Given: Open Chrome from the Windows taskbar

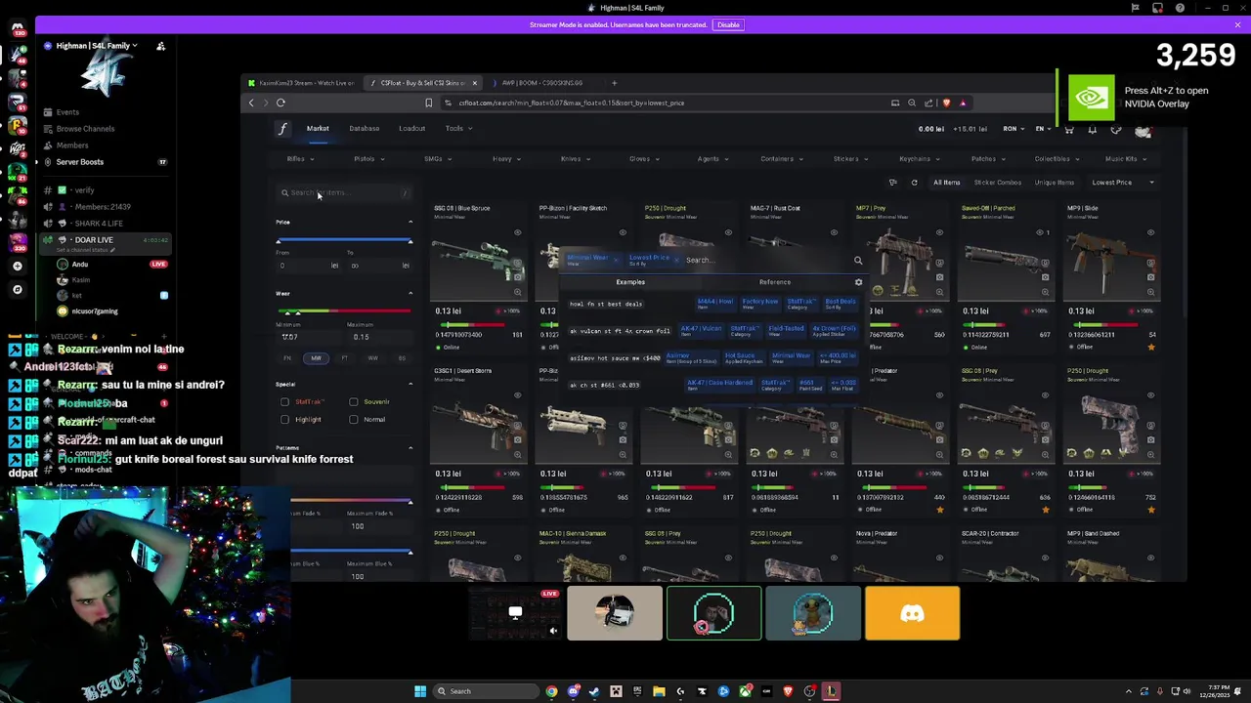Looking at the screenshot, I should pos(551,691).
